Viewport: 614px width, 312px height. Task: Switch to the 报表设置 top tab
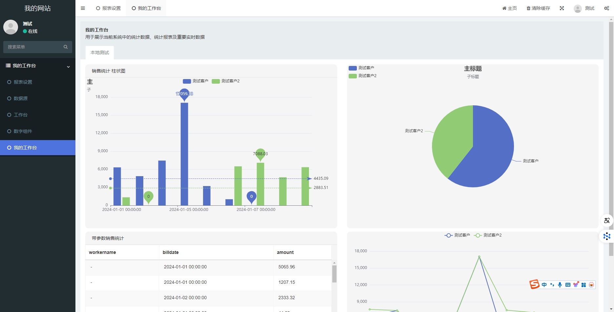tap(108, 8)
